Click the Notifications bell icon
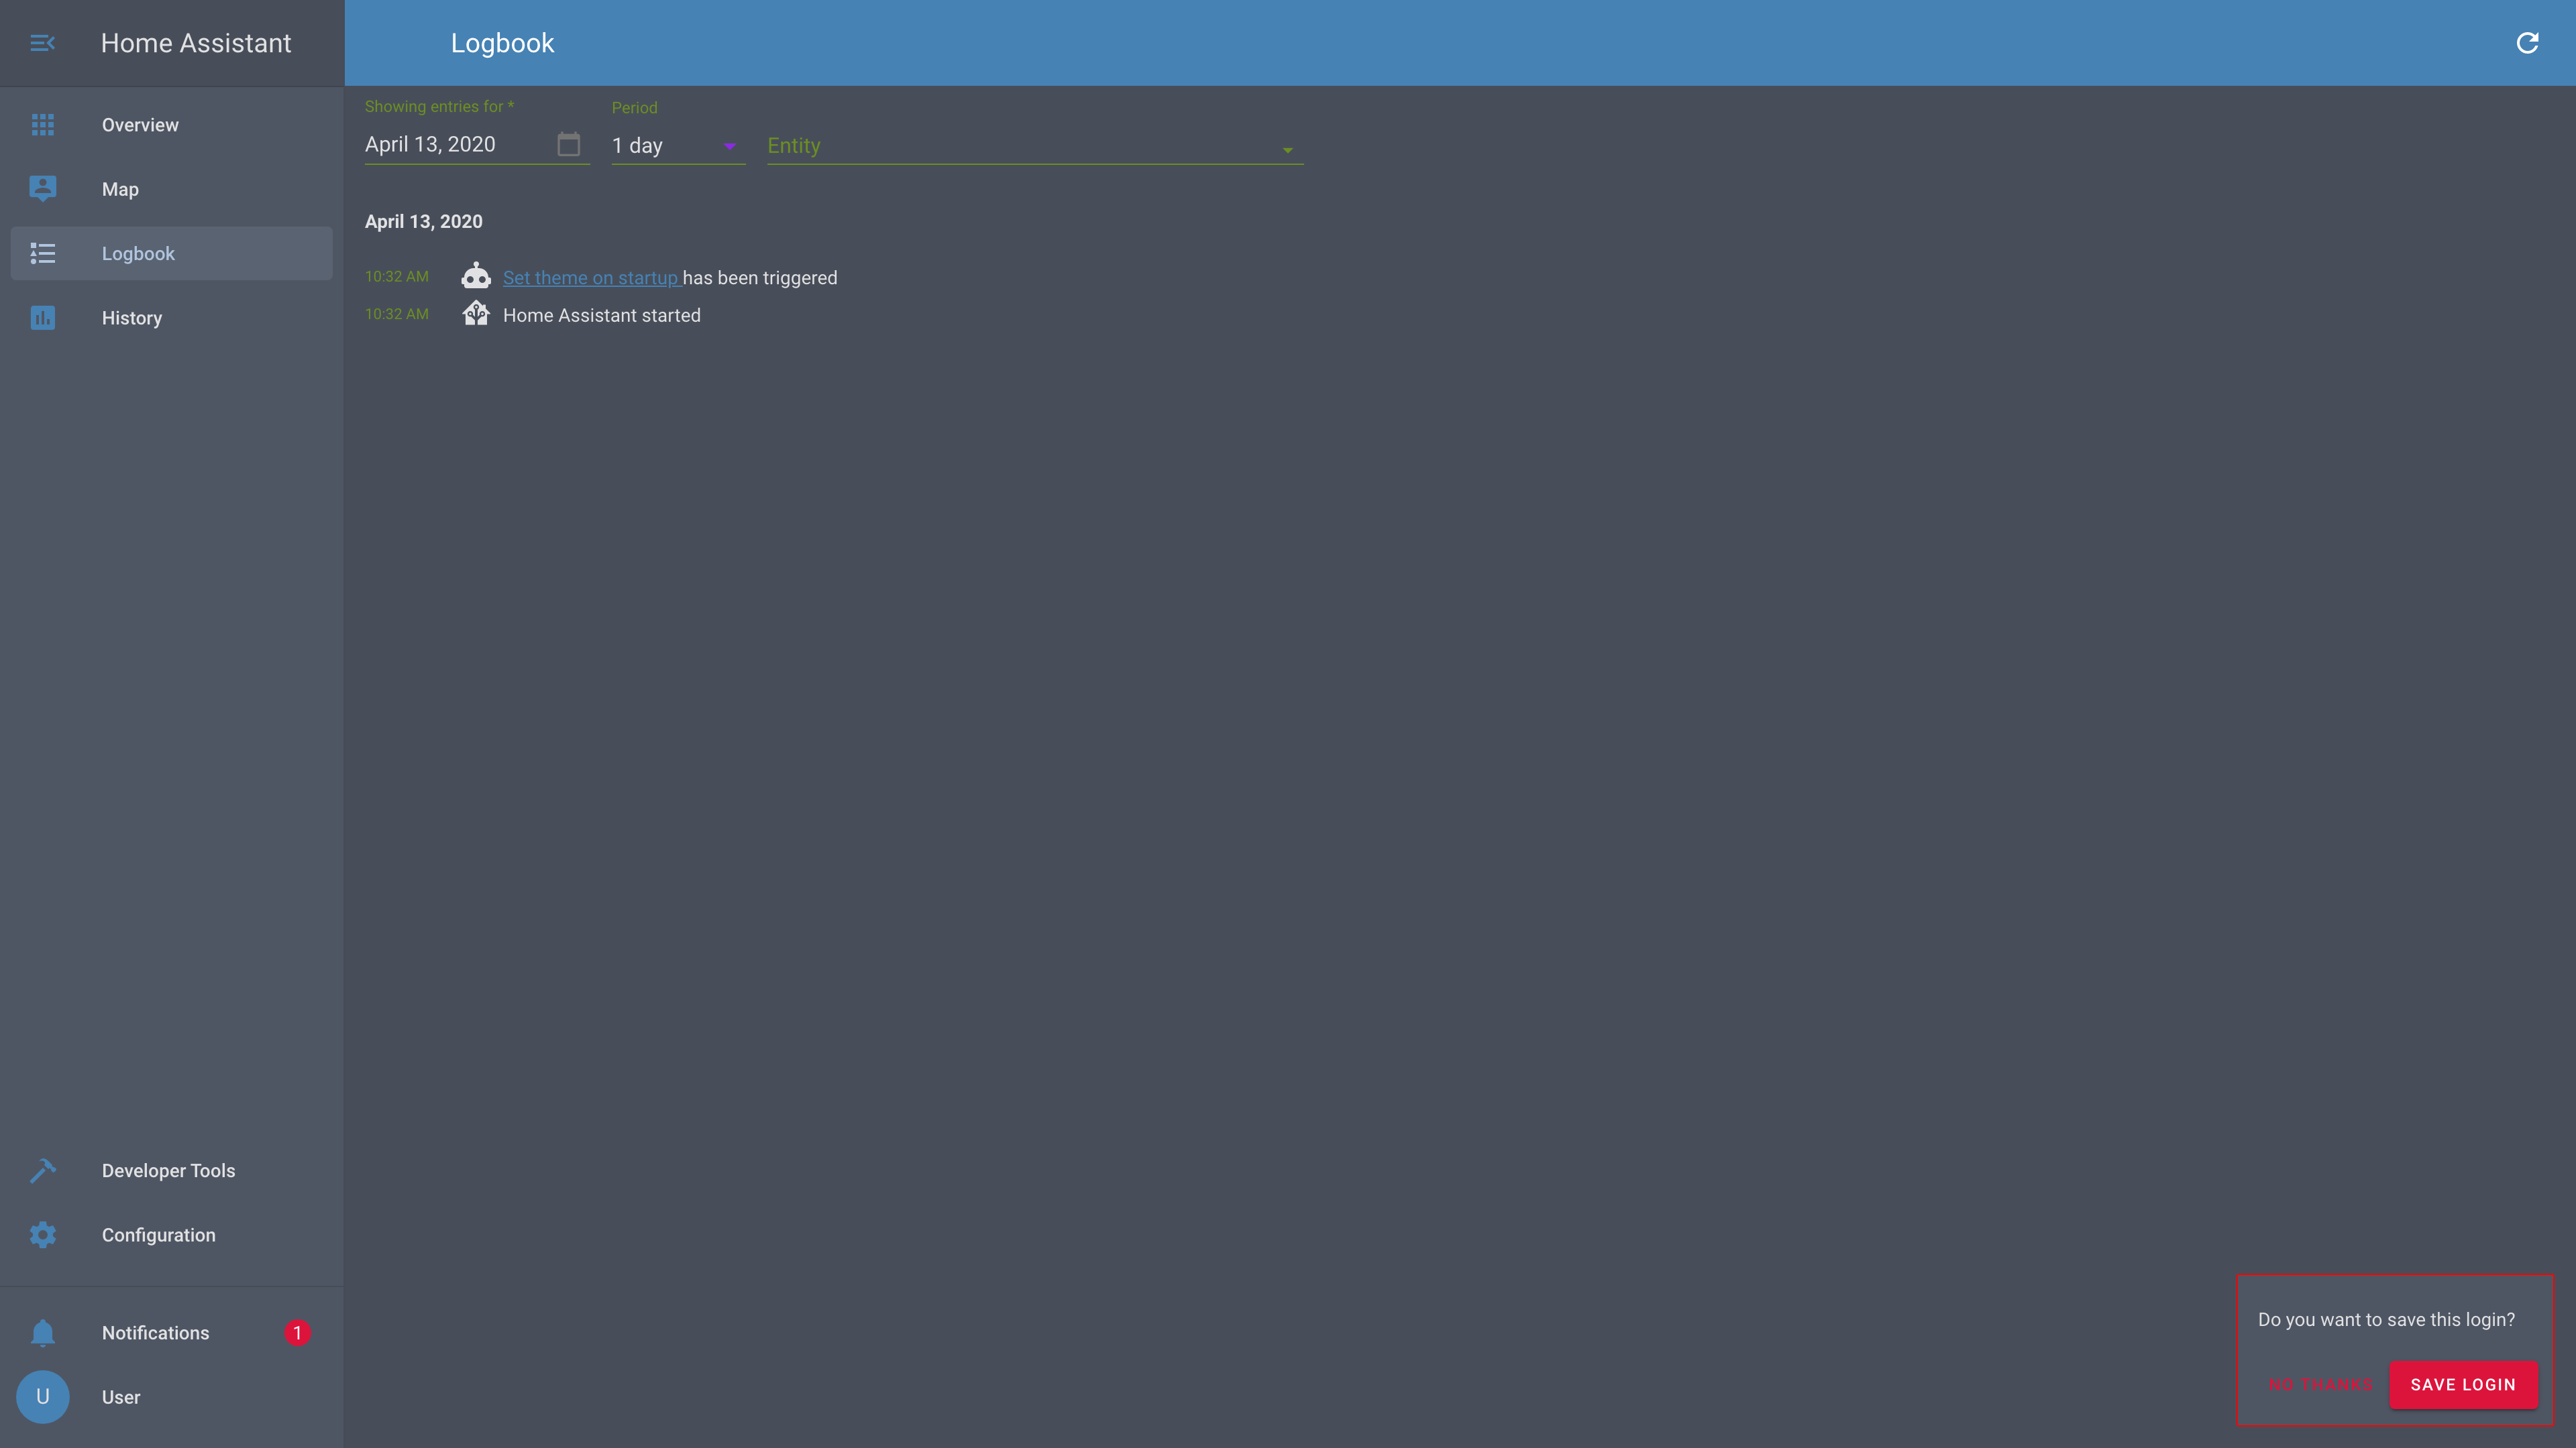Image resolution: width=2576 pixels, height=1448 pixels. pos(42,1333)
